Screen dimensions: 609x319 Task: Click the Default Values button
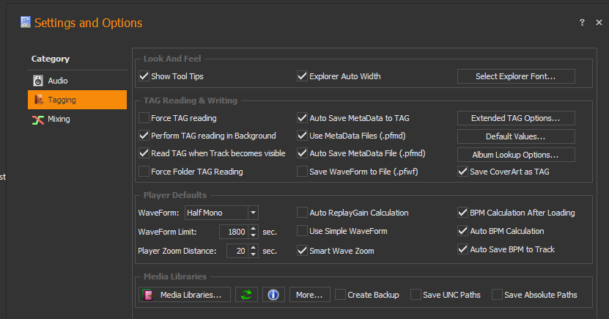coord(516,136)
